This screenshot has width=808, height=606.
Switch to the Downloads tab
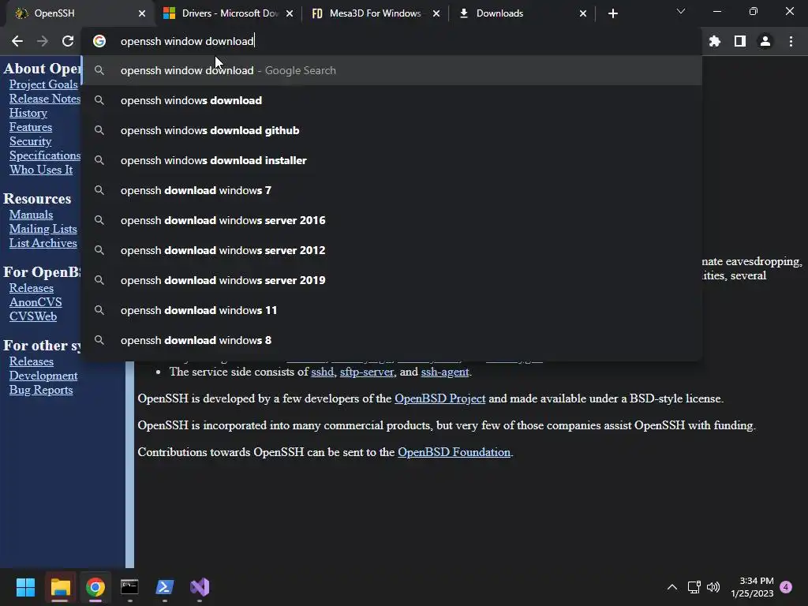522,13
